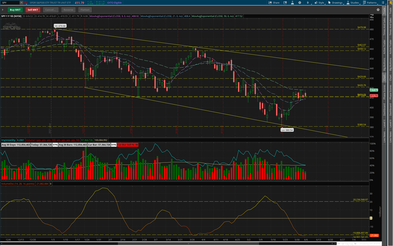
Task: Click the yellow 0 zero-line oscillator tag
Action: tap(371, 218)
